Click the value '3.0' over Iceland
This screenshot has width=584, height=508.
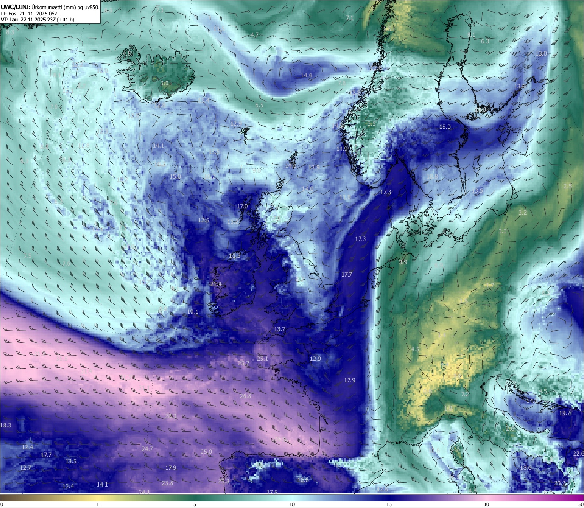click(x=164, y=83)
